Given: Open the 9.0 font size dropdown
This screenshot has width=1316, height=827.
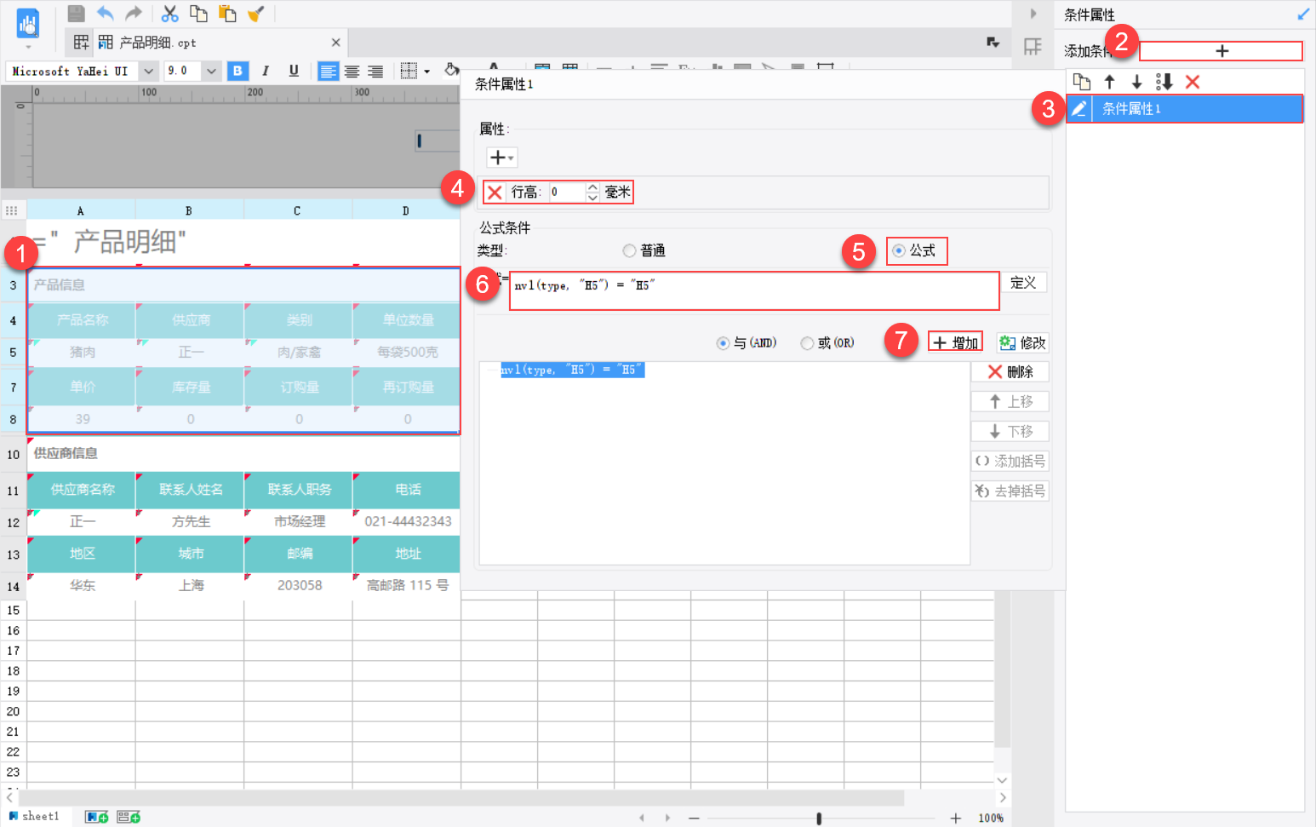Looking at the screenshot, I should (x=212, y=71).
